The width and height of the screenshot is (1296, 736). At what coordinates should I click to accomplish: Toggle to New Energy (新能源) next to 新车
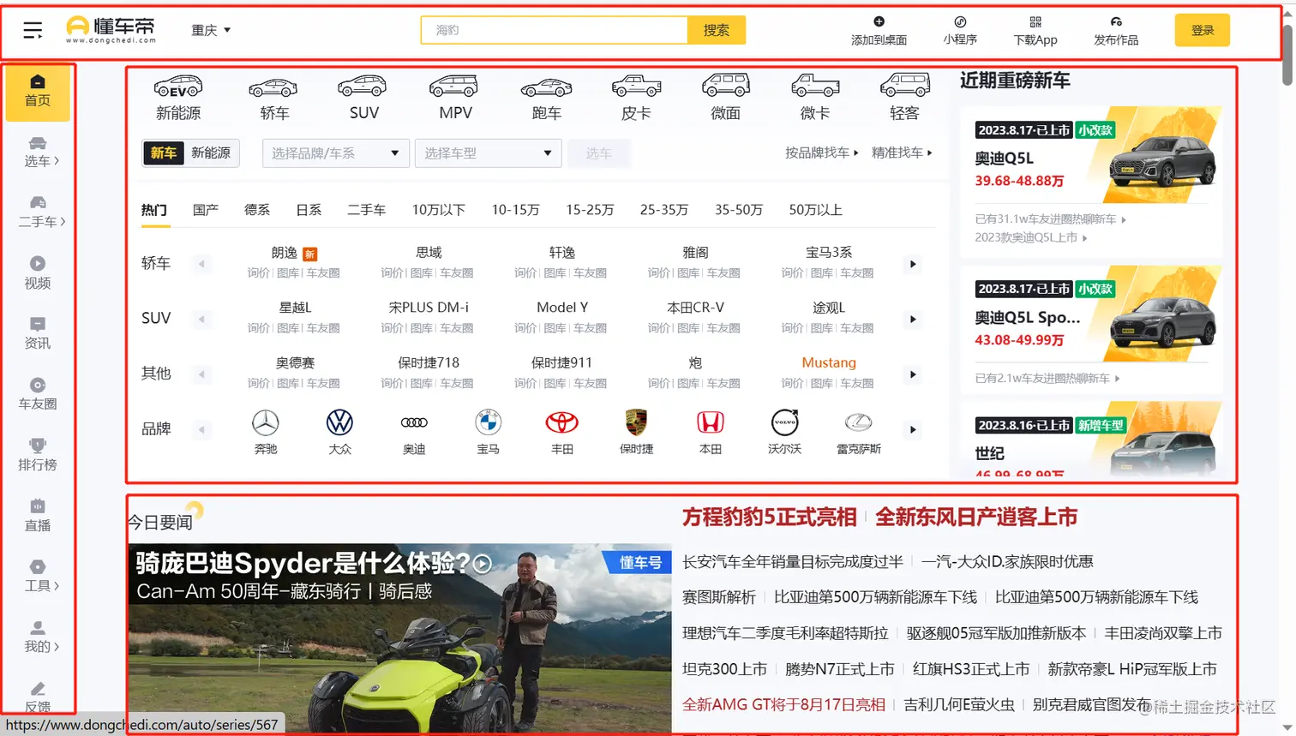[211, 153]
